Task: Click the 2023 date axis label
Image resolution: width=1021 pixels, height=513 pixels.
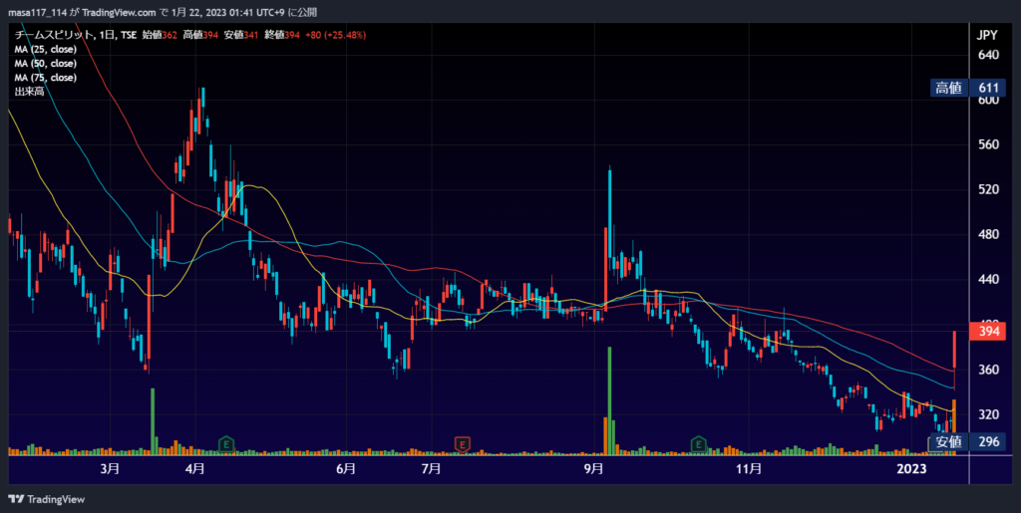Action: point(910,468)
